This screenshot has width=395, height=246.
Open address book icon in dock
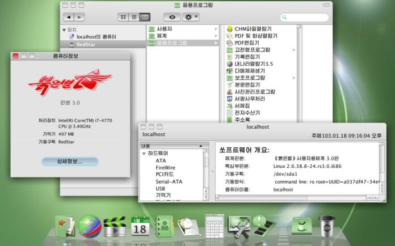pos(165,226)
